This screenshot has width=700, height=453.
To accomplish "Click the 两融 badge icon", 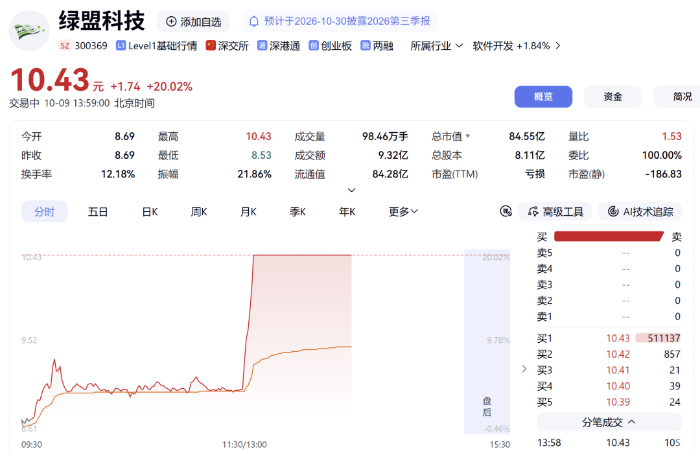I will [365, 45].
